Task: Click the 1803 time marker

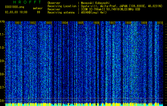Action: (x=49, y=23)
